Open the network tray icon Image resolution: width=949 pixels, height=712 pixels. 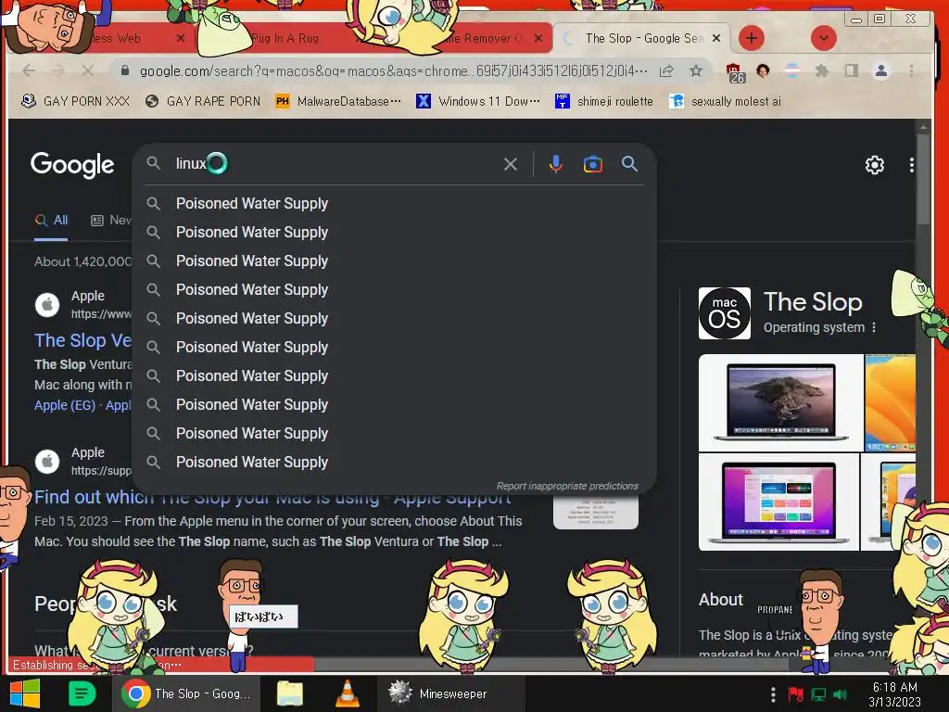[818, 693]
